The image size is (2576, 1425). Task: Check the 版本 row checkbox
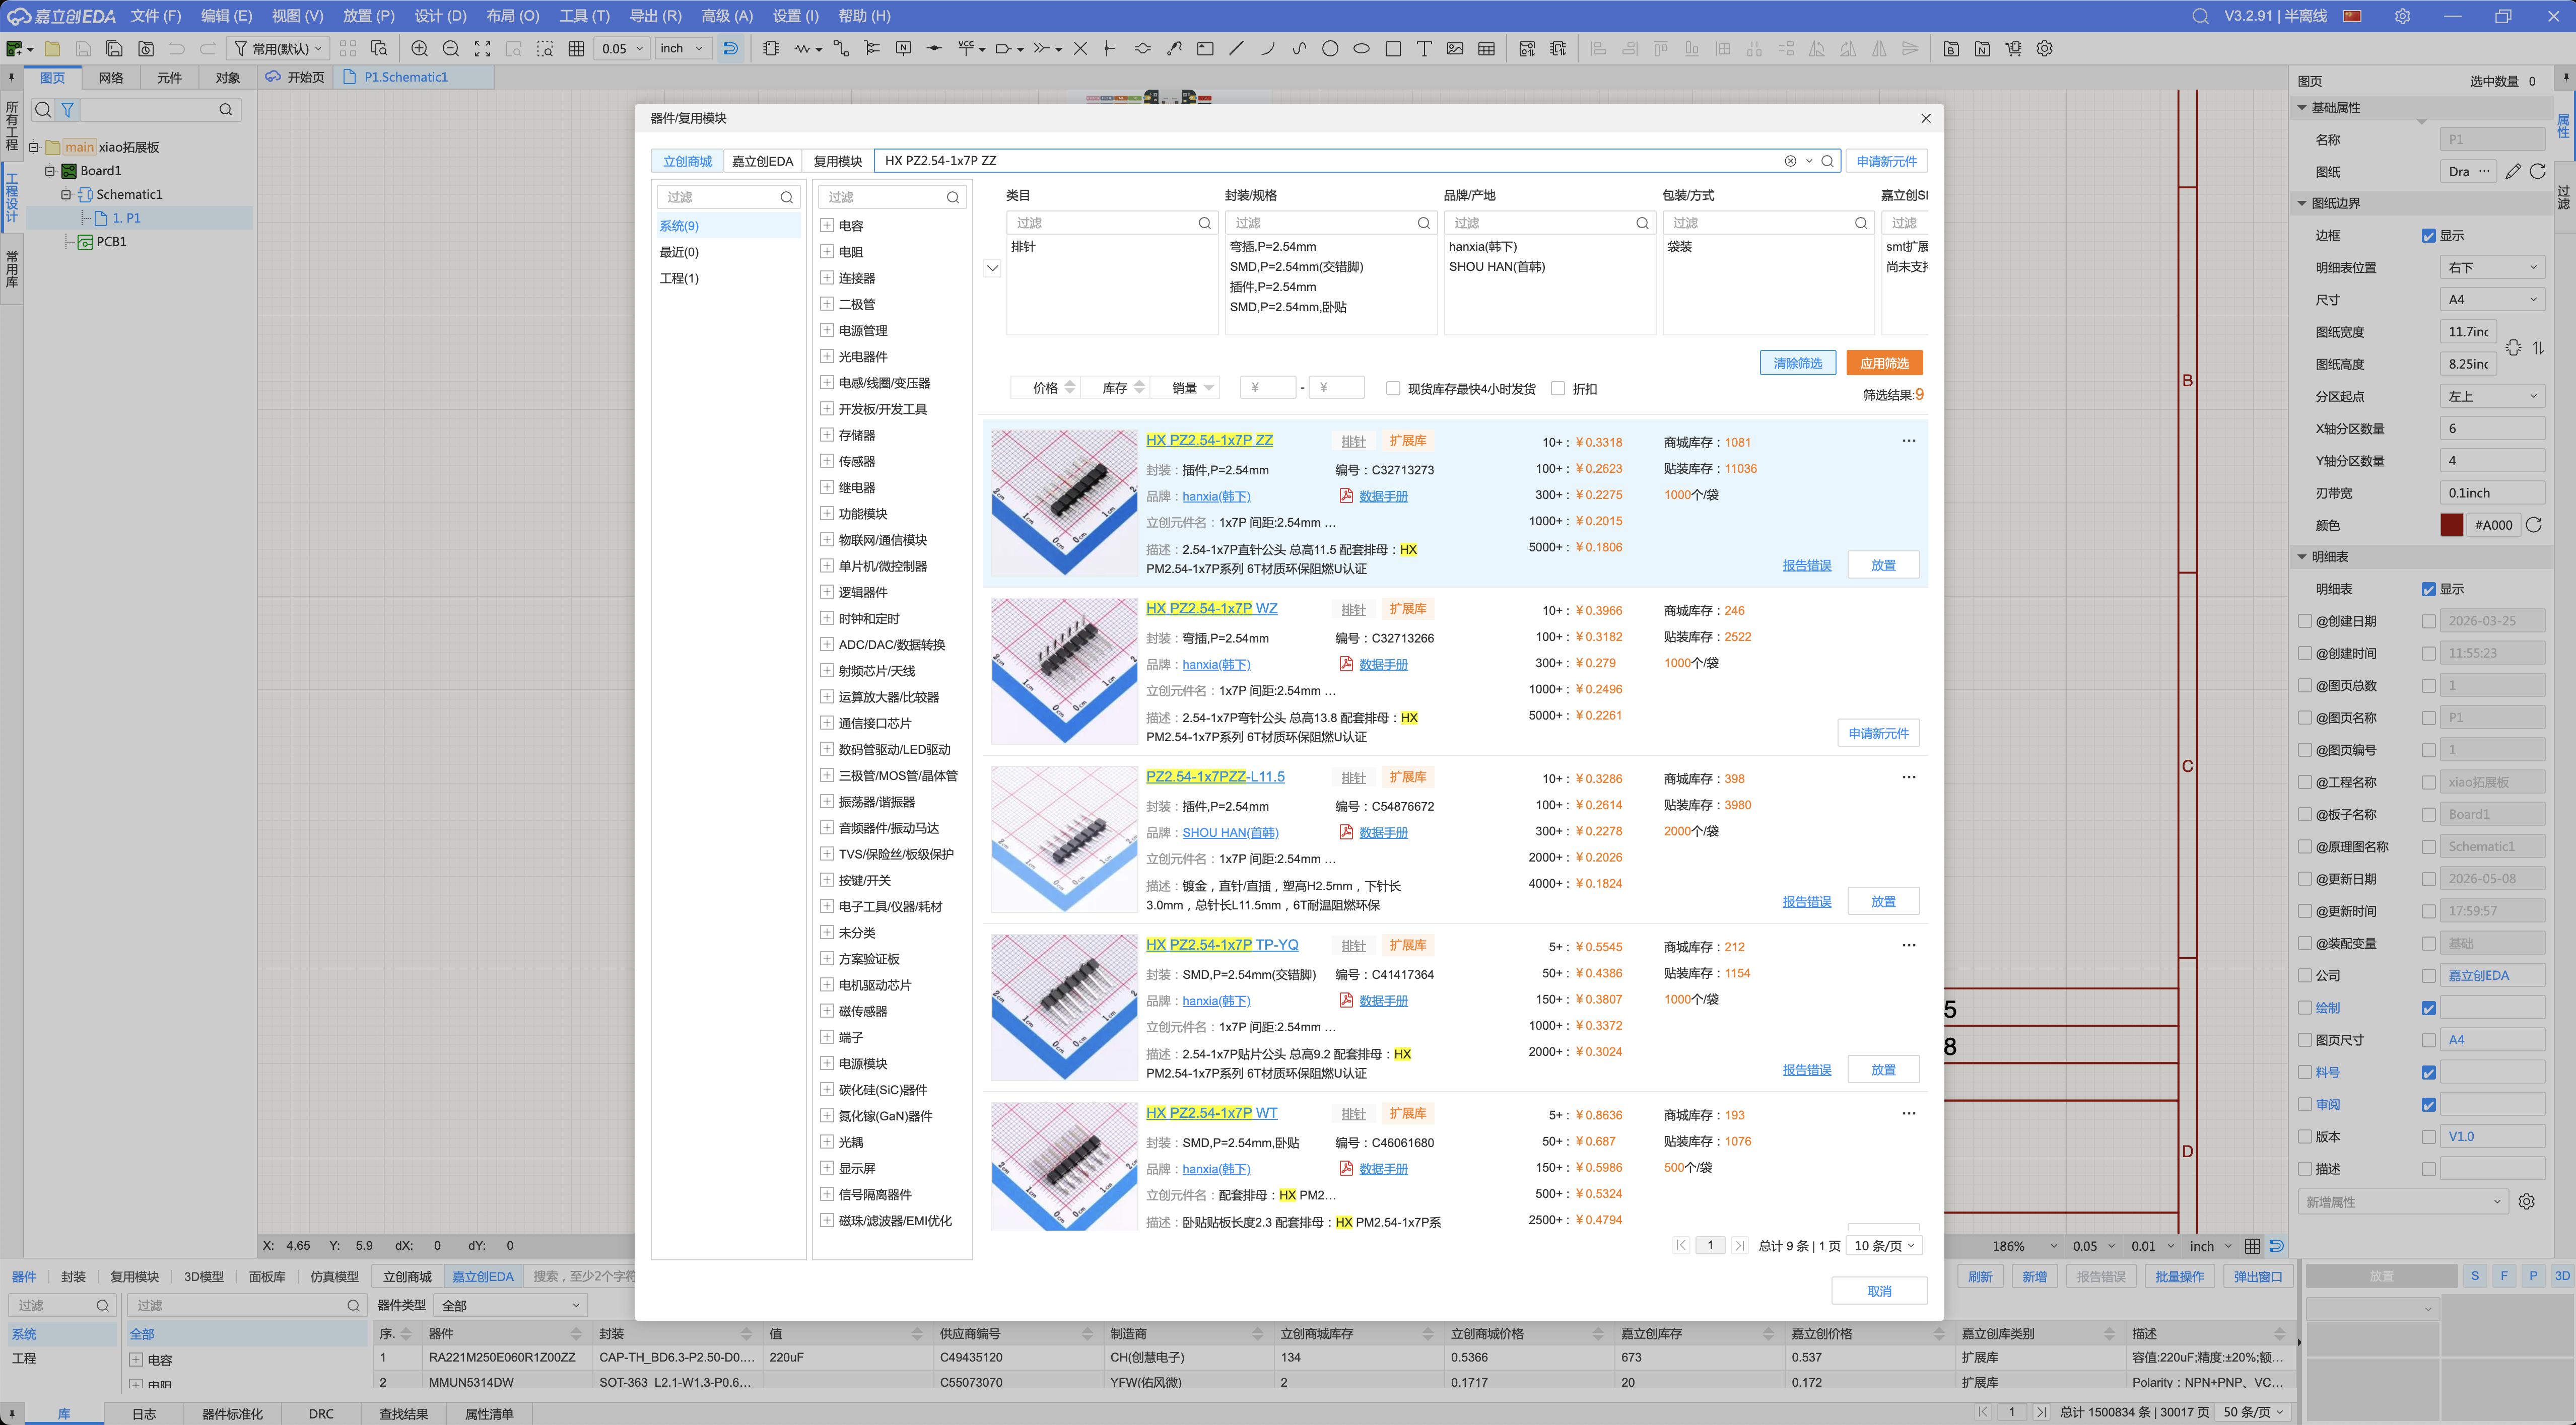tap(2305, 1136)
